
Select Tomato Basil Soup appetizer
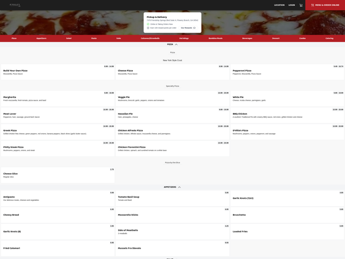(x=172, y=198)
